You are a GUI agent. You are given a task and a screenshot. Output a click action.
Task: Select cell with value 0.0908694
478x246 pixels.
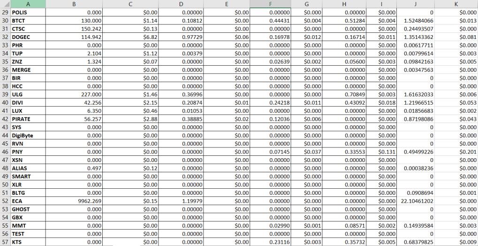416,193
